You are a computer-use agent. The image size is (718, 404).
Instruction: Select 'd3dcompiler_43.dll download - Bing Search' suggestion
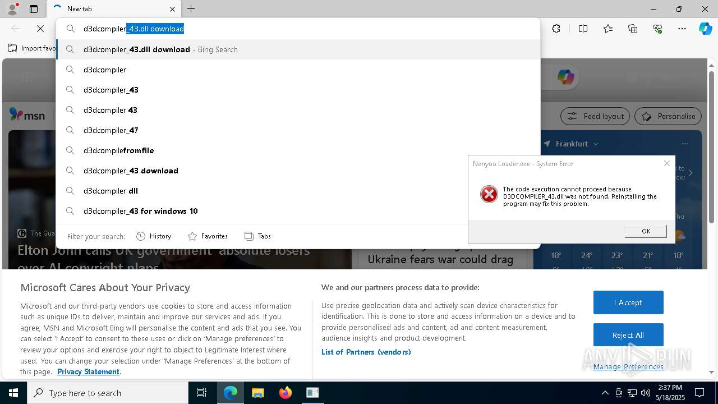(x=298, y=49)
